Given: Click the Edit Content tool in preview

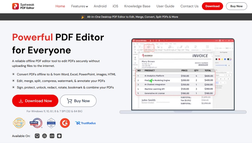Looking at the screenshot, I should pyautogui.click(x=149, y=48).
